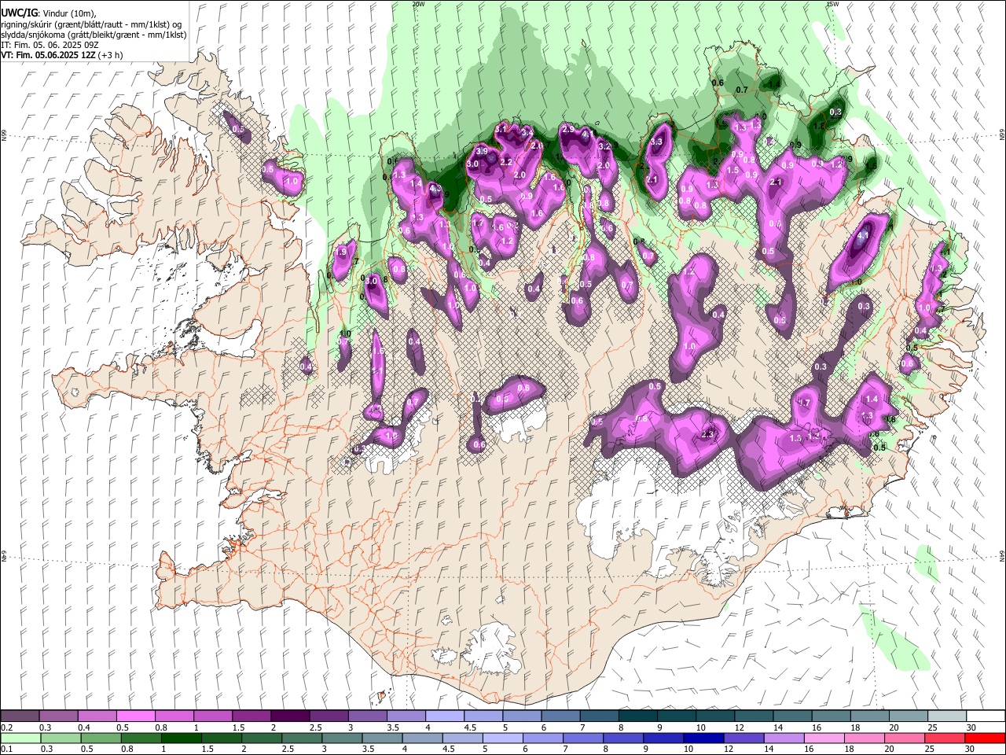
Task: Pick rain legend swatch between 3 and 3.5
Action: point(341,738)
